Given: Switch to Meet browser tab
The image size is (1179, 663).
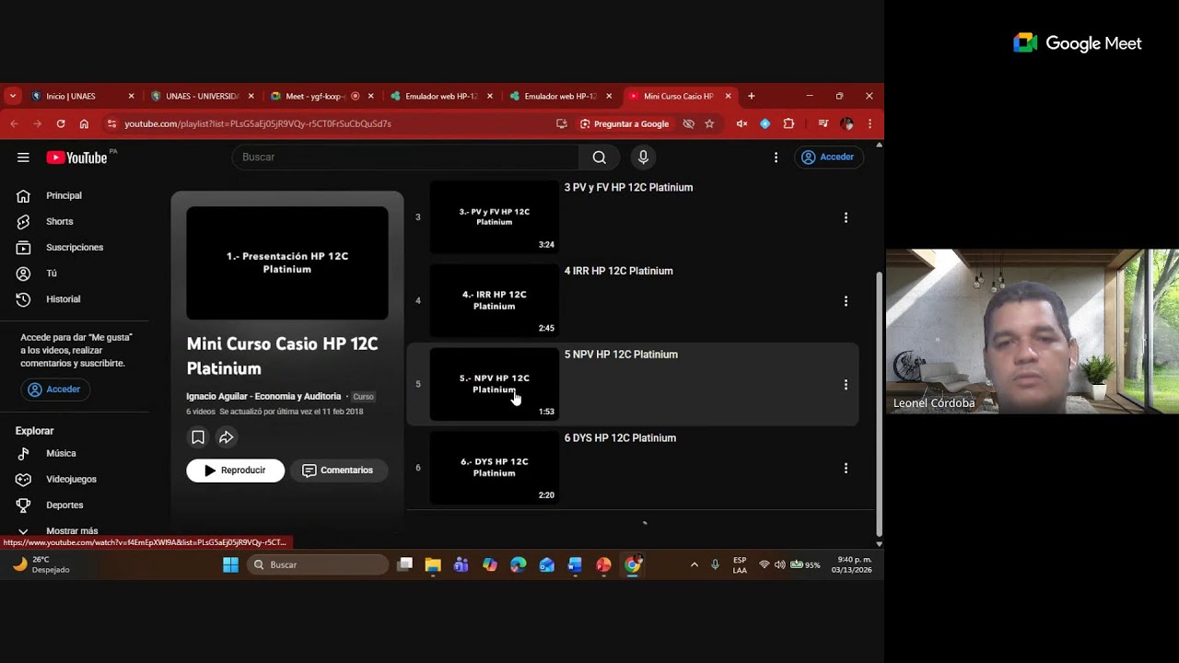Looking at the screenshot, I should pyautogui.click(x=321, y=96).
